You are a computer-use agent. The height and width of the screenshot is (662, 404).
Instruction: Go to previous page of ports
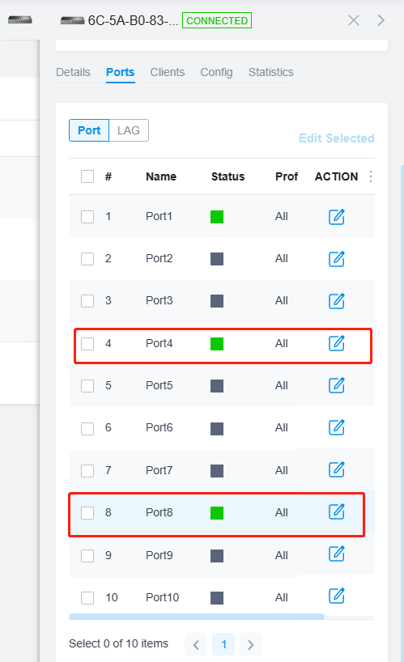(x=196, y=644)
